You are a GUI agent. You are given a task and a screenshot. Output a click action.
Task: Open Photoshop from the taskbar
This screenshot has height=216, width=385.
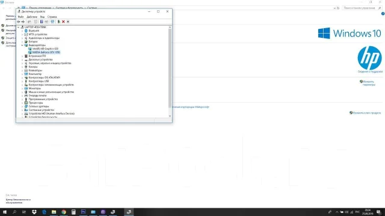coord(83,212)
